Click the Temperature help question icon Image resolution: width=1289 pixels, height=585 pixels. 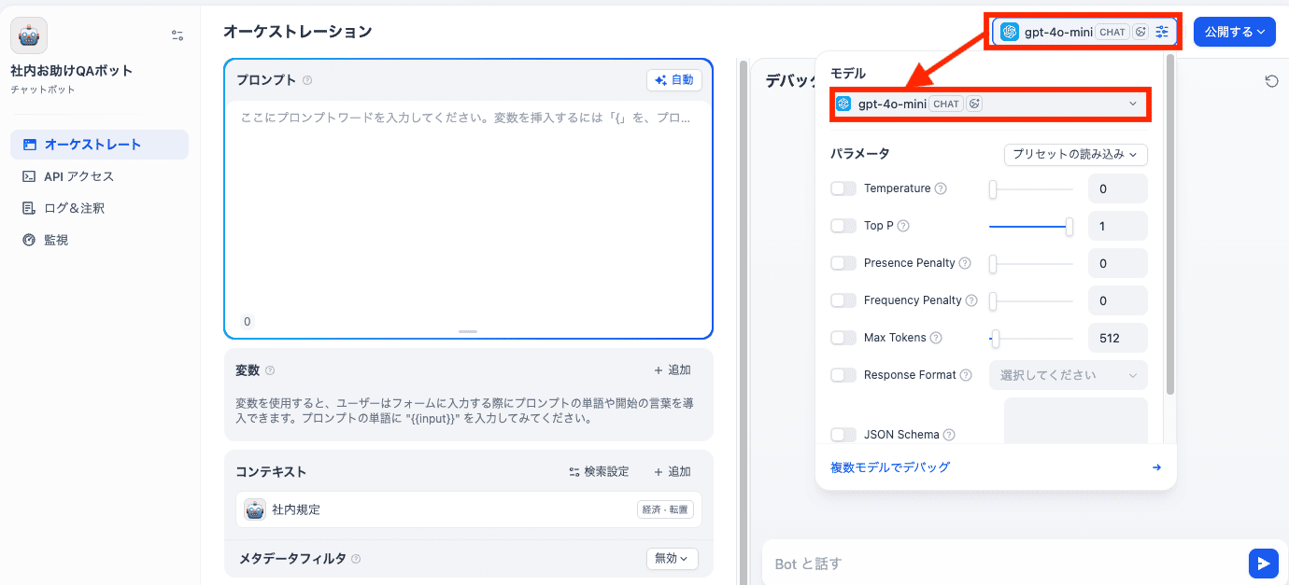tap(941, 188)
